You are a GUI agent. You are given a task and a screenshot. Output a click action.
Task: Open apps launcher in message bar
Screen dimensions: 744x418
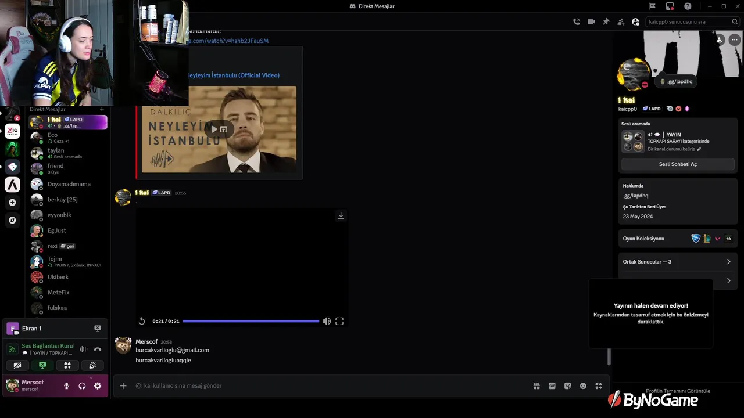(x=599, y=386)
